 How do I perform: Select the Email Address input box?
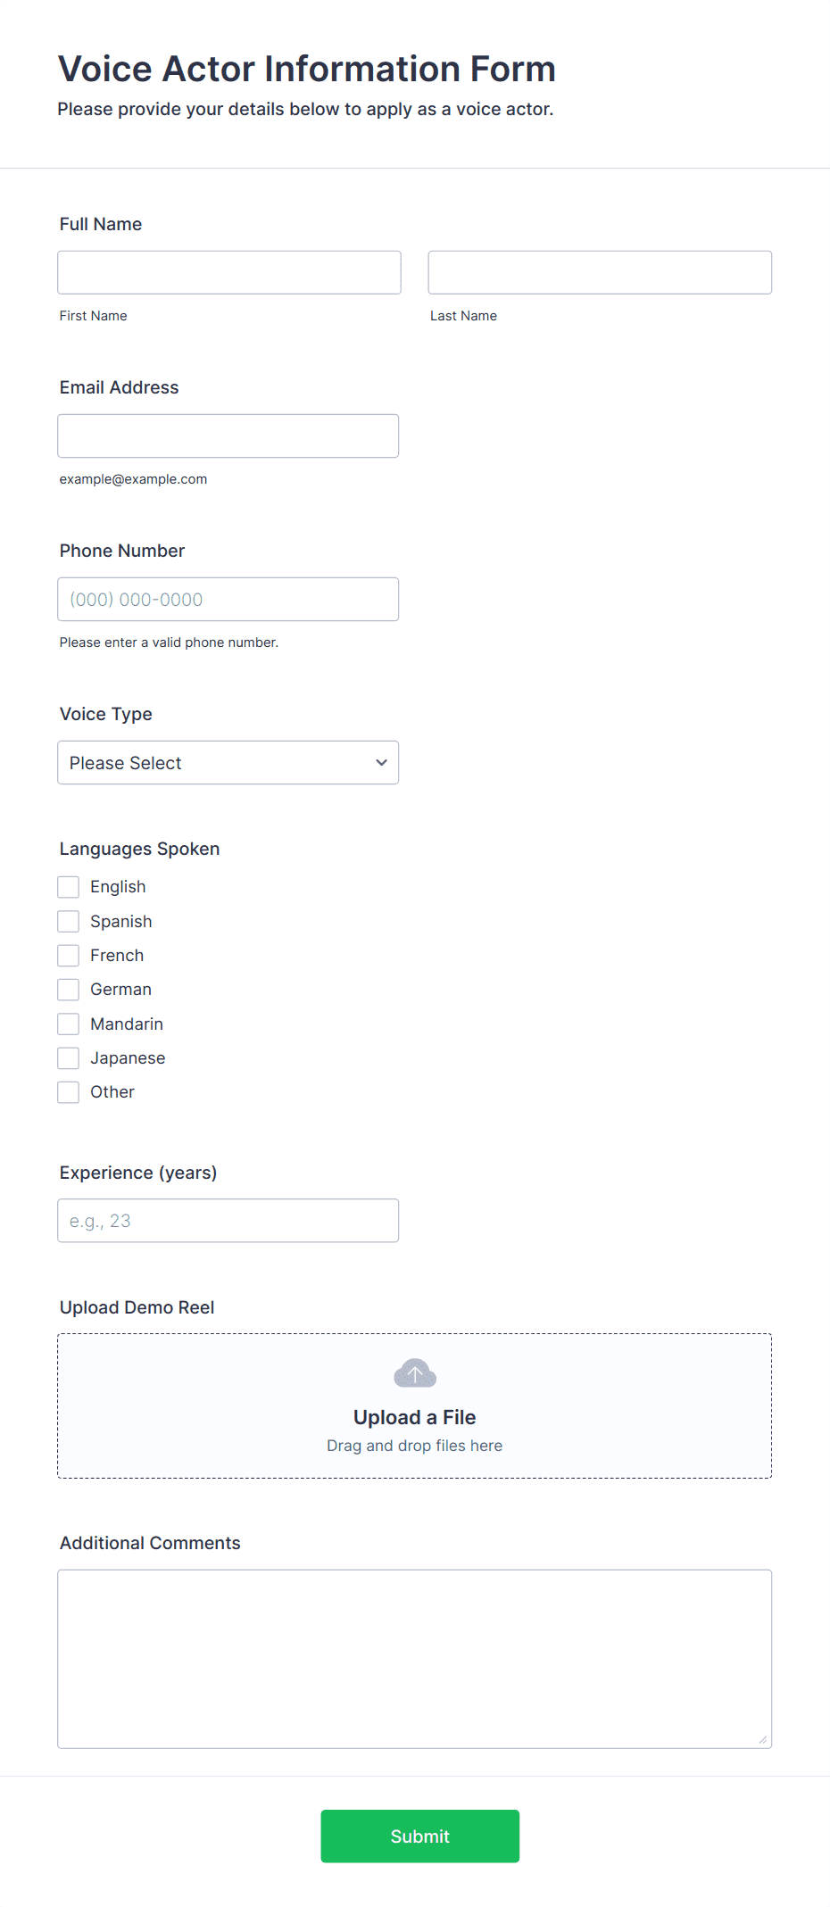point(228,436)
